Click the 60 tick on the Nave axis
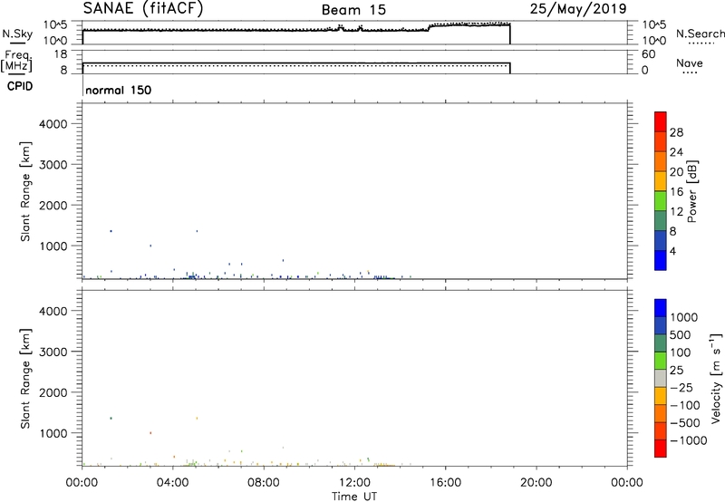 coord(649,54)
